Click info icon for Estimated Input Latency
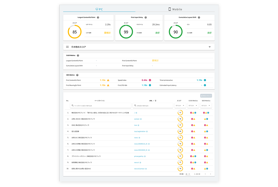Image resolution: width=278 pixels, height=187 pixels. point(205,85)
